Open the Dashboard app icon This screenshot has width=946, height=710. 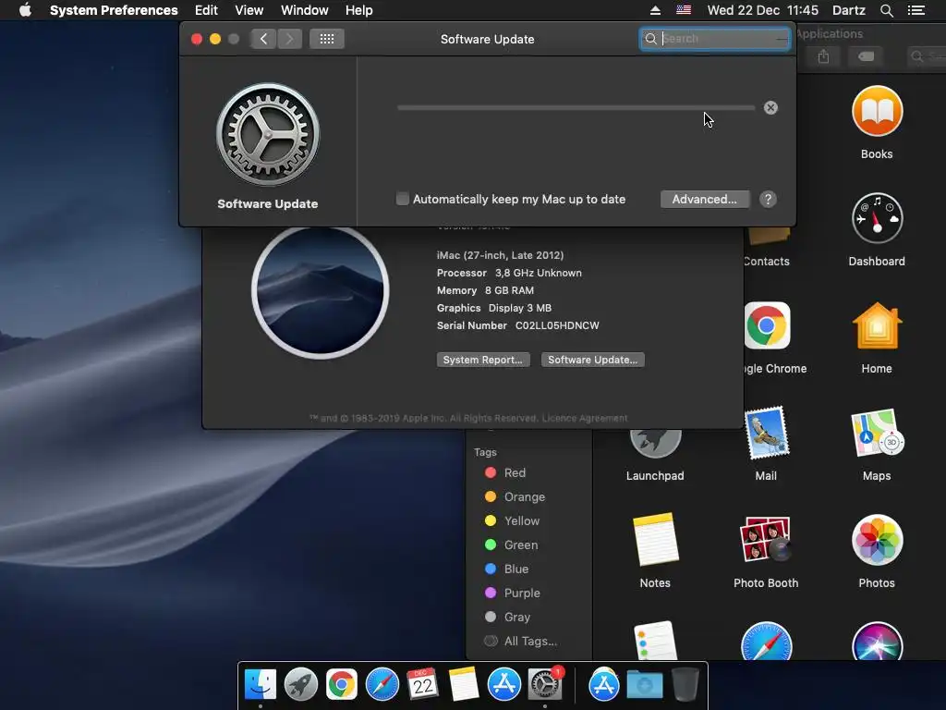(x=877, y=218)
